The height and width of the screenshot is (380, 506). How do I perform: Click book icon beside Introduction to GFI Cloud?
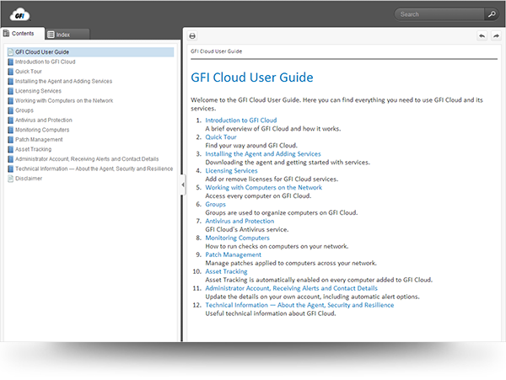tap(11, 62)
